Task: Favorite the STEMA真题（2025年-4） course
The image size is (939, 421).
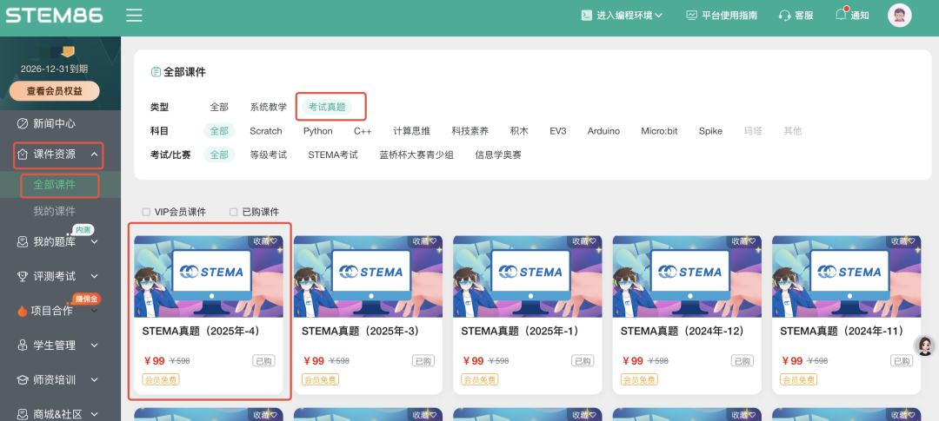Action: pos(265,241)
